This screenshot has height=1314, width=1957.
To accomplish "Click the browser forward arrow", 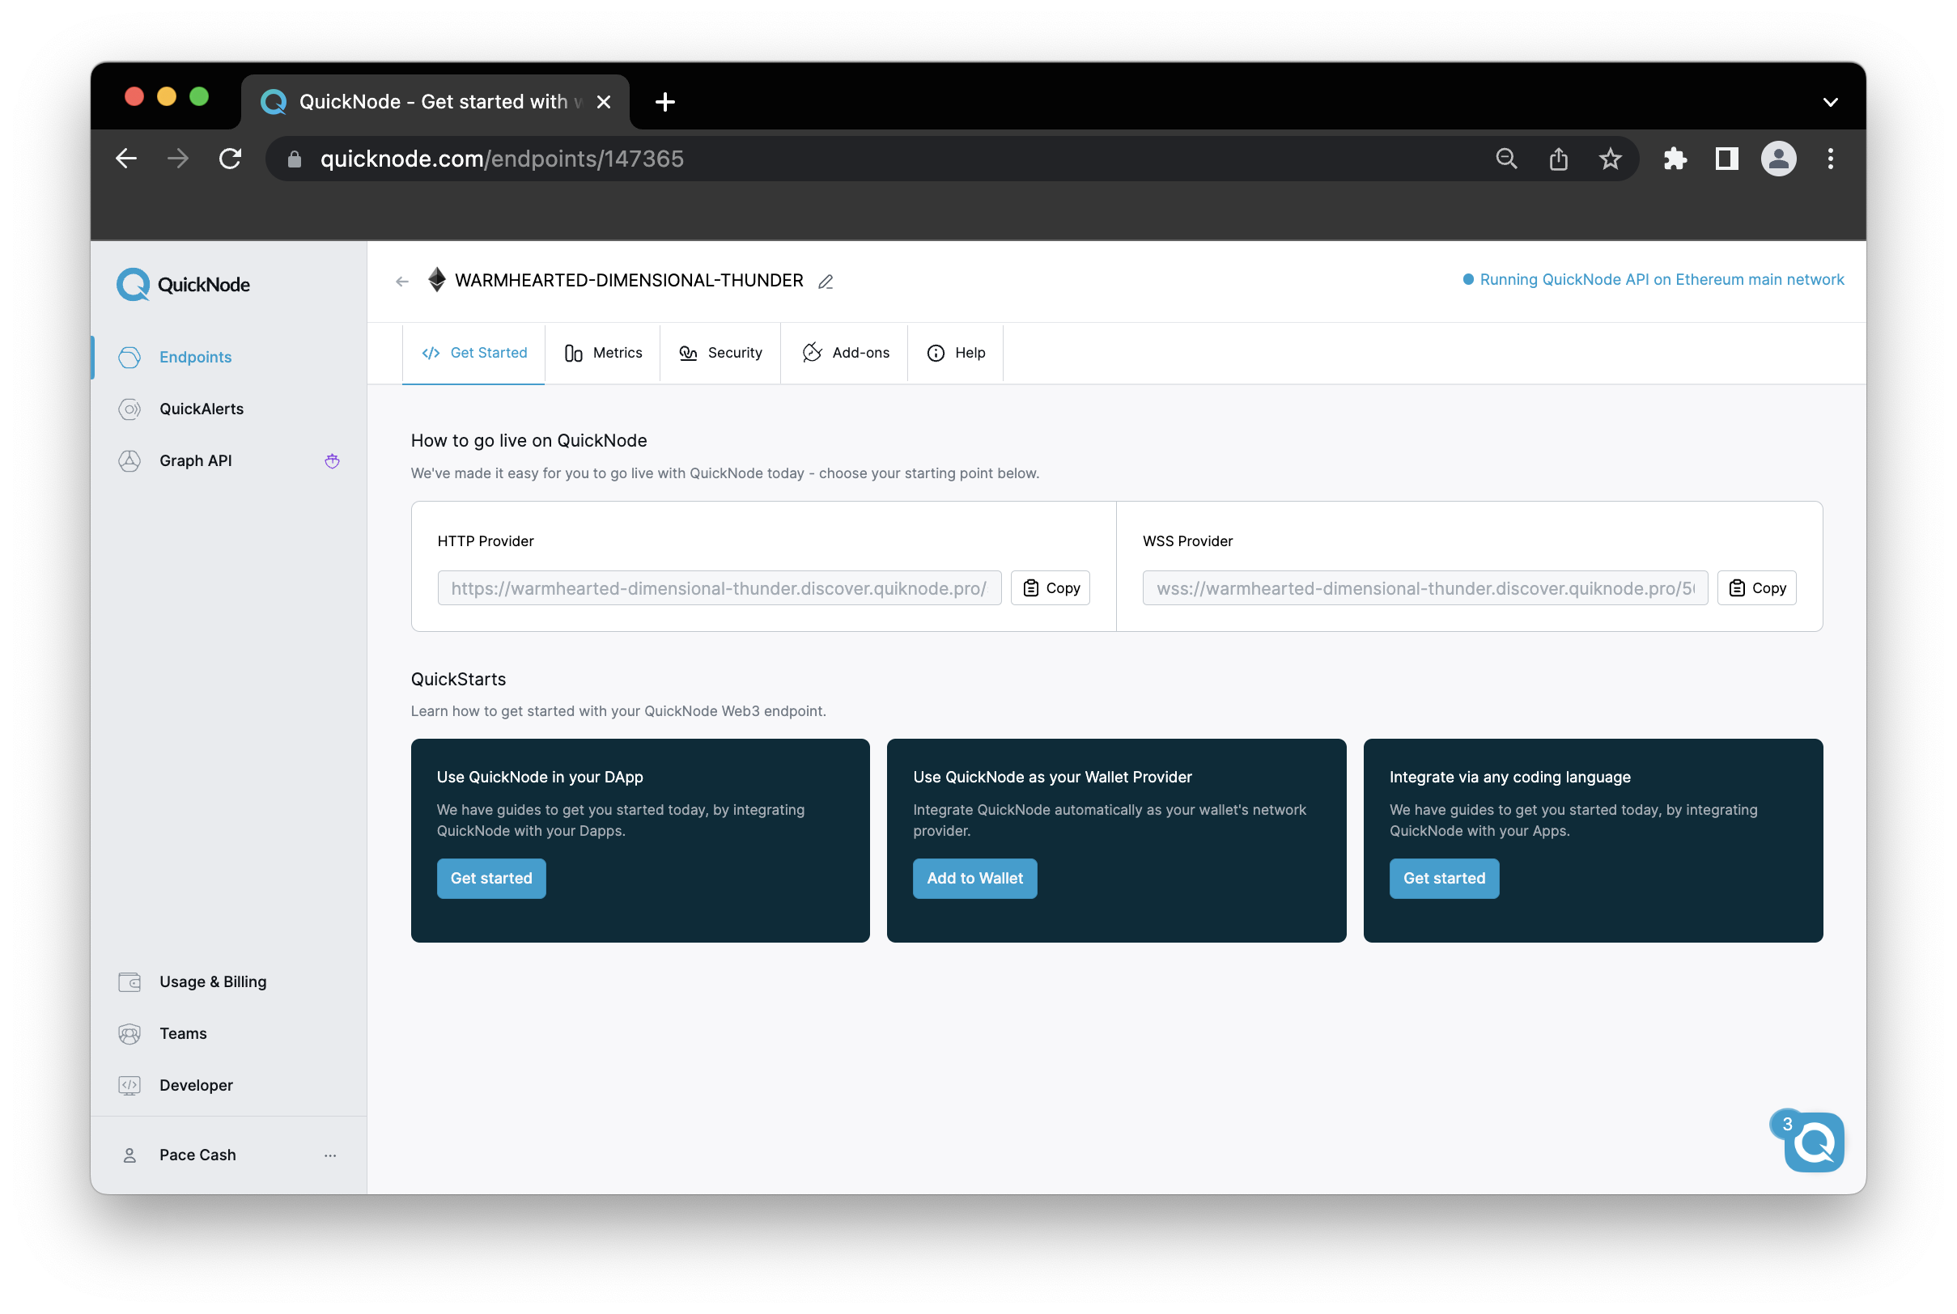I will pyautogui.click(x=178, y=159).
